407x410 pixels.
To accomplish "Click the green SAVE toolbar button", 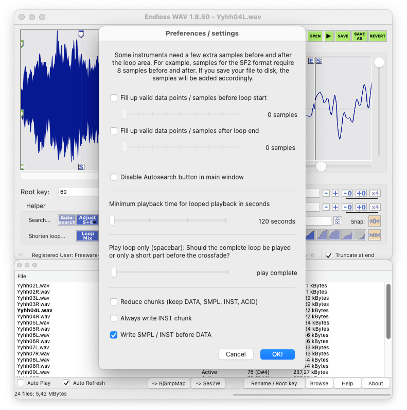I will [343, 36].
